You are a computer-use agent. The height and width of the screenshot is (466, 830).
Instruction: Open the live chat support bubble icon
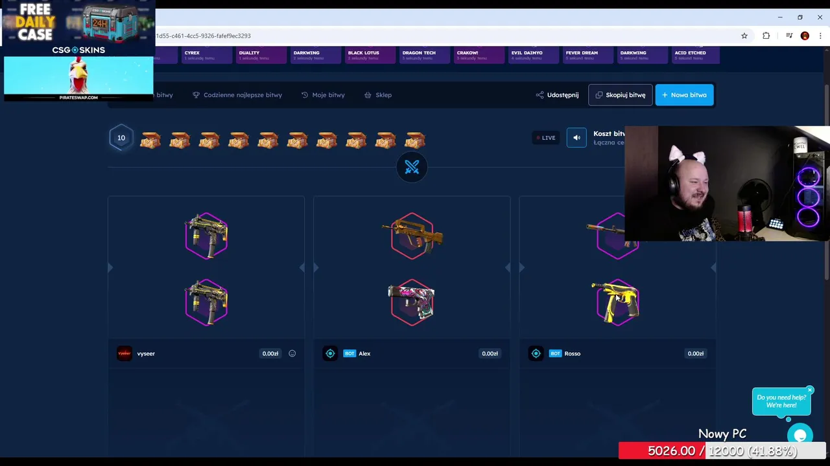pos(800,435)
